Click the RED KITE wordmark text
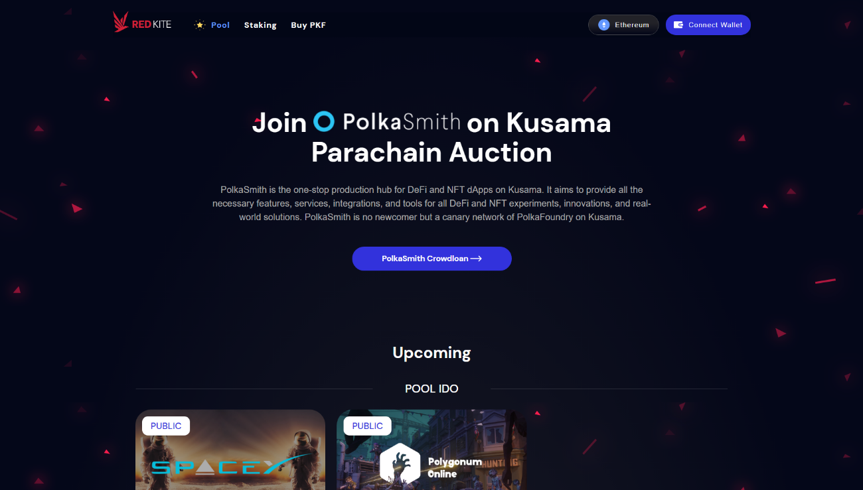This screenshot has height=490, width=863. (x=151, y=25)
